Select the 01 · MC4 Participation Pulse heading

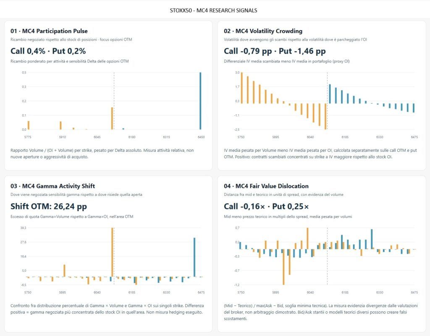click(x=49, y=31)
